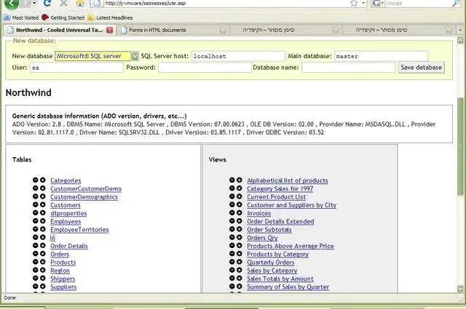Click the second round icon beside Customers
Image resolution: width=466 pixels, height=309 pixels.
pos(43,205)
